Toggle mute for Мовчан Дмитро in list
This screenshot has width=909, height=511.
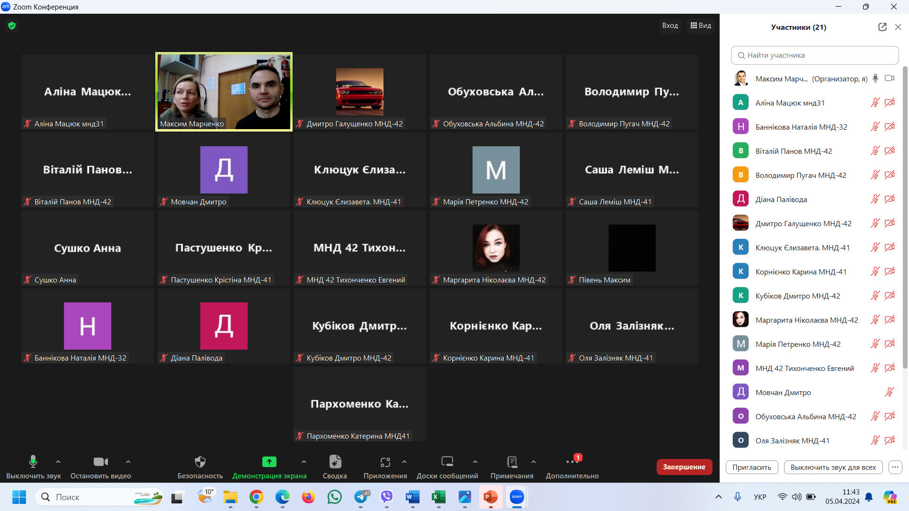pyautogui.click(x=890, y=392)
